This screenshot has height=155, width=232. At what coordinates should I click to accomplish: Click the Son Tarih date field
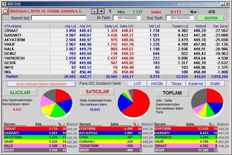click(x=180, y=18)
